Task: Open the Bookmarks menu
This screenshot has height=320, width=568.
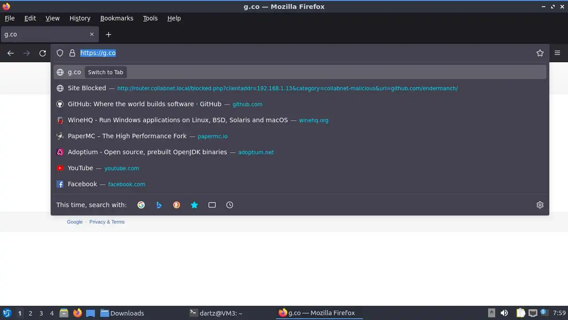Action: (x=117, y=18)
